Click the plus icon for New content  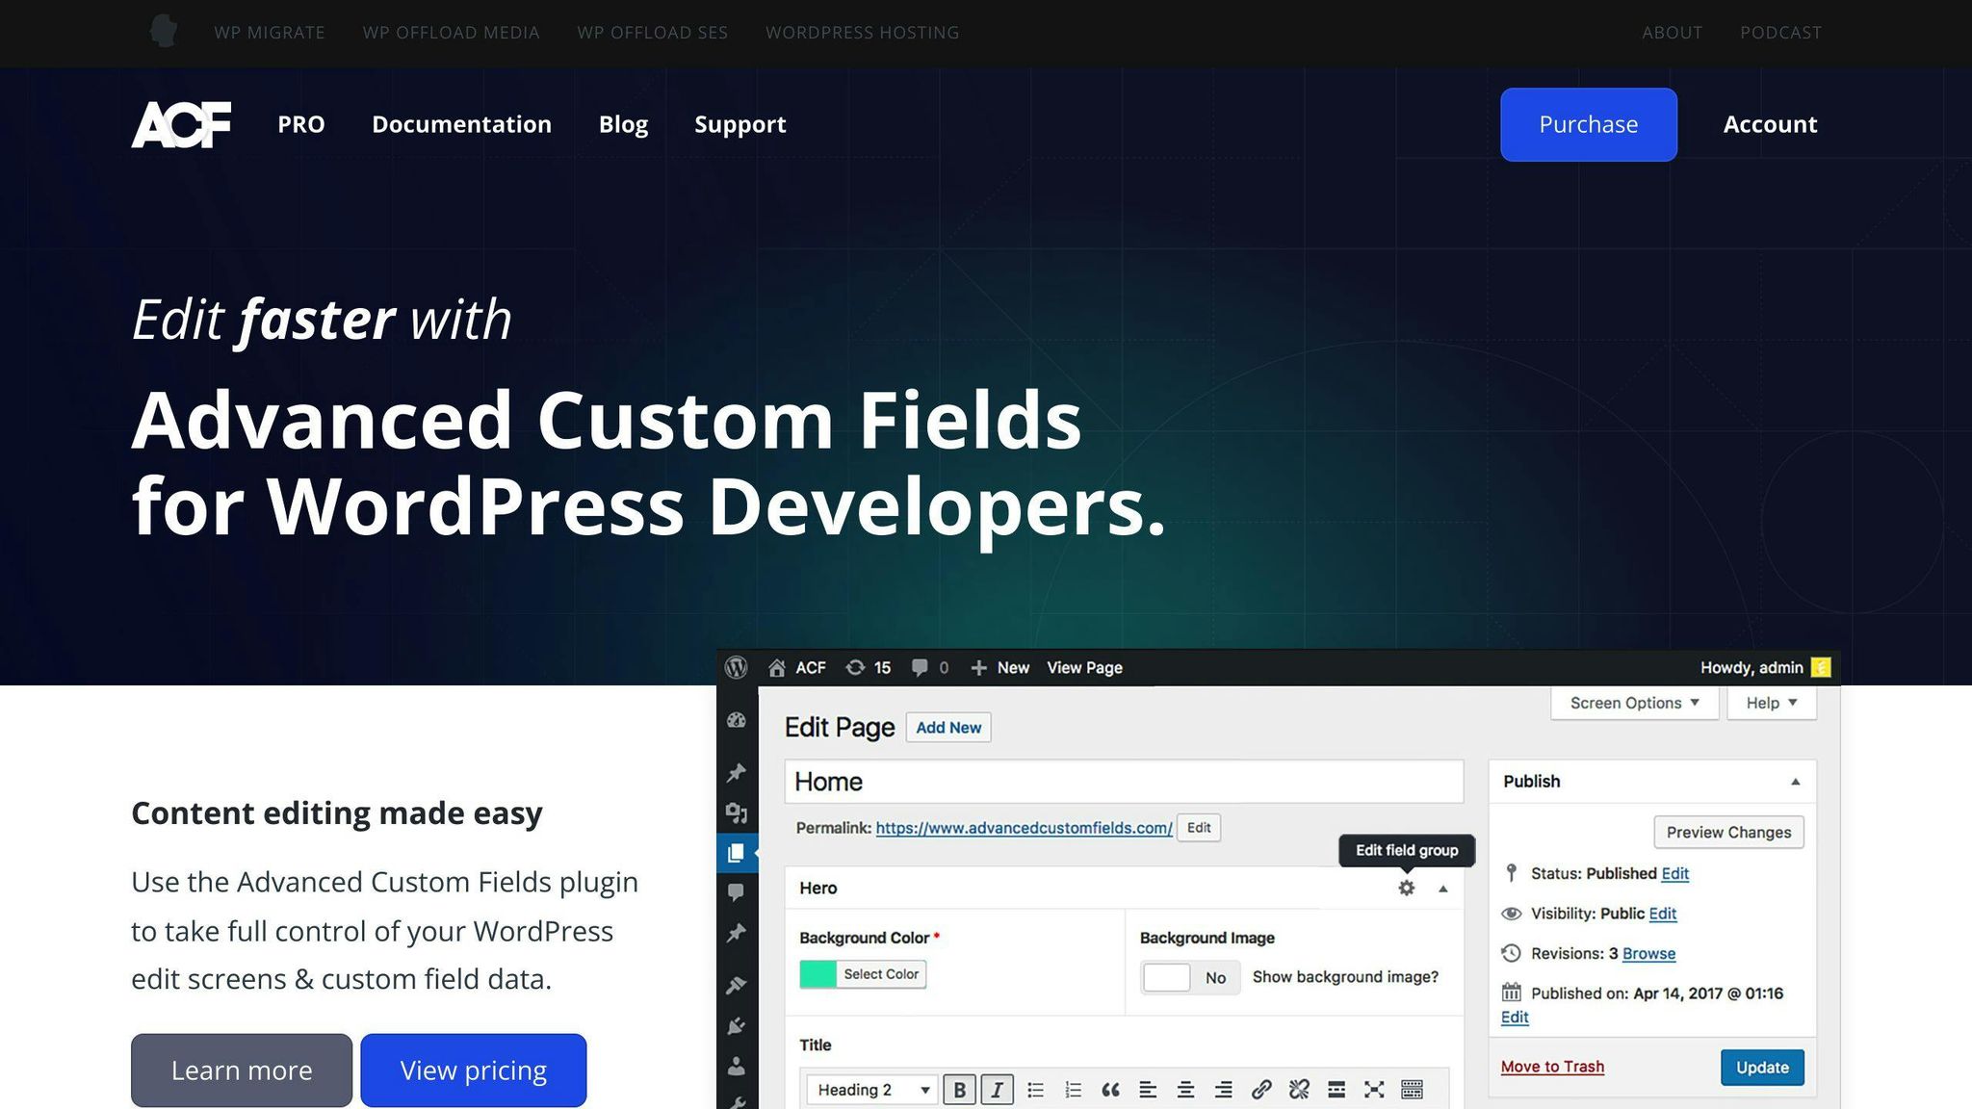pos(978,667)
